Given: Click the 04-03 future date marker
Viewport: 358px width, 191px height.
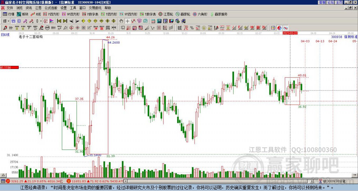Looking at the screenshot, I should 305,41.
